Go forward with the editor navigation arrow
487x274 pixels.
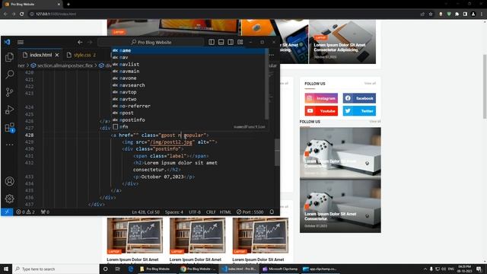(90, 43)
